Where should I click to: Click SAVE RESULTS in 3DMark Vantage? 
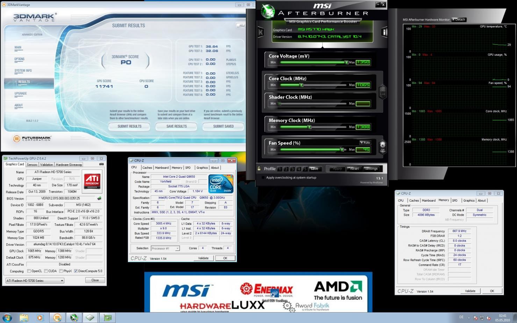(x=177, y=126)
